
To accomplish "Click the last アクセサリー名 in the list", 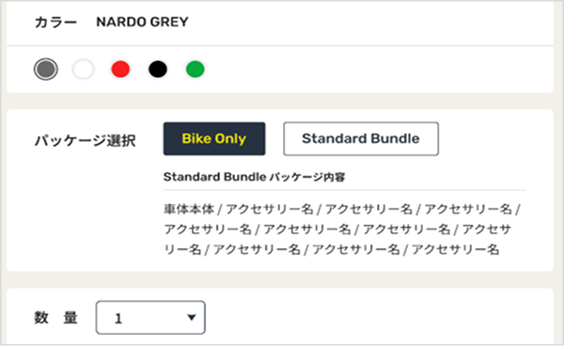I will click(x=455, y=249).
